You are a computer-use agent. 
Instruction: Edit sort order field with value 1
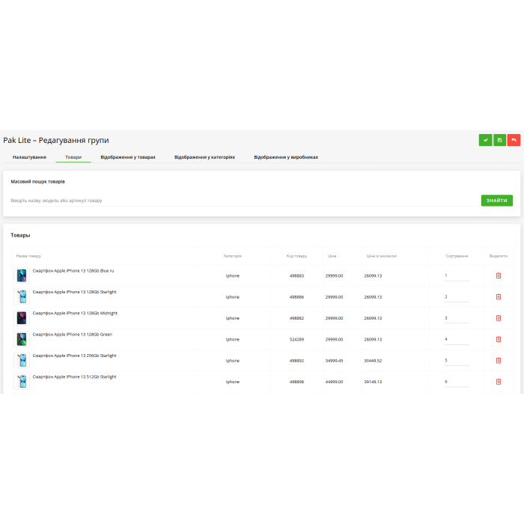click(457, 275)
